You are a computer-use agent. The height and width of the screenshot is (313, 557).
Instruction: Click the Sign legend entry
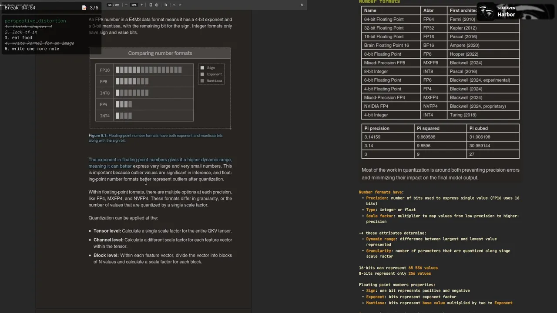coord(208,68)
